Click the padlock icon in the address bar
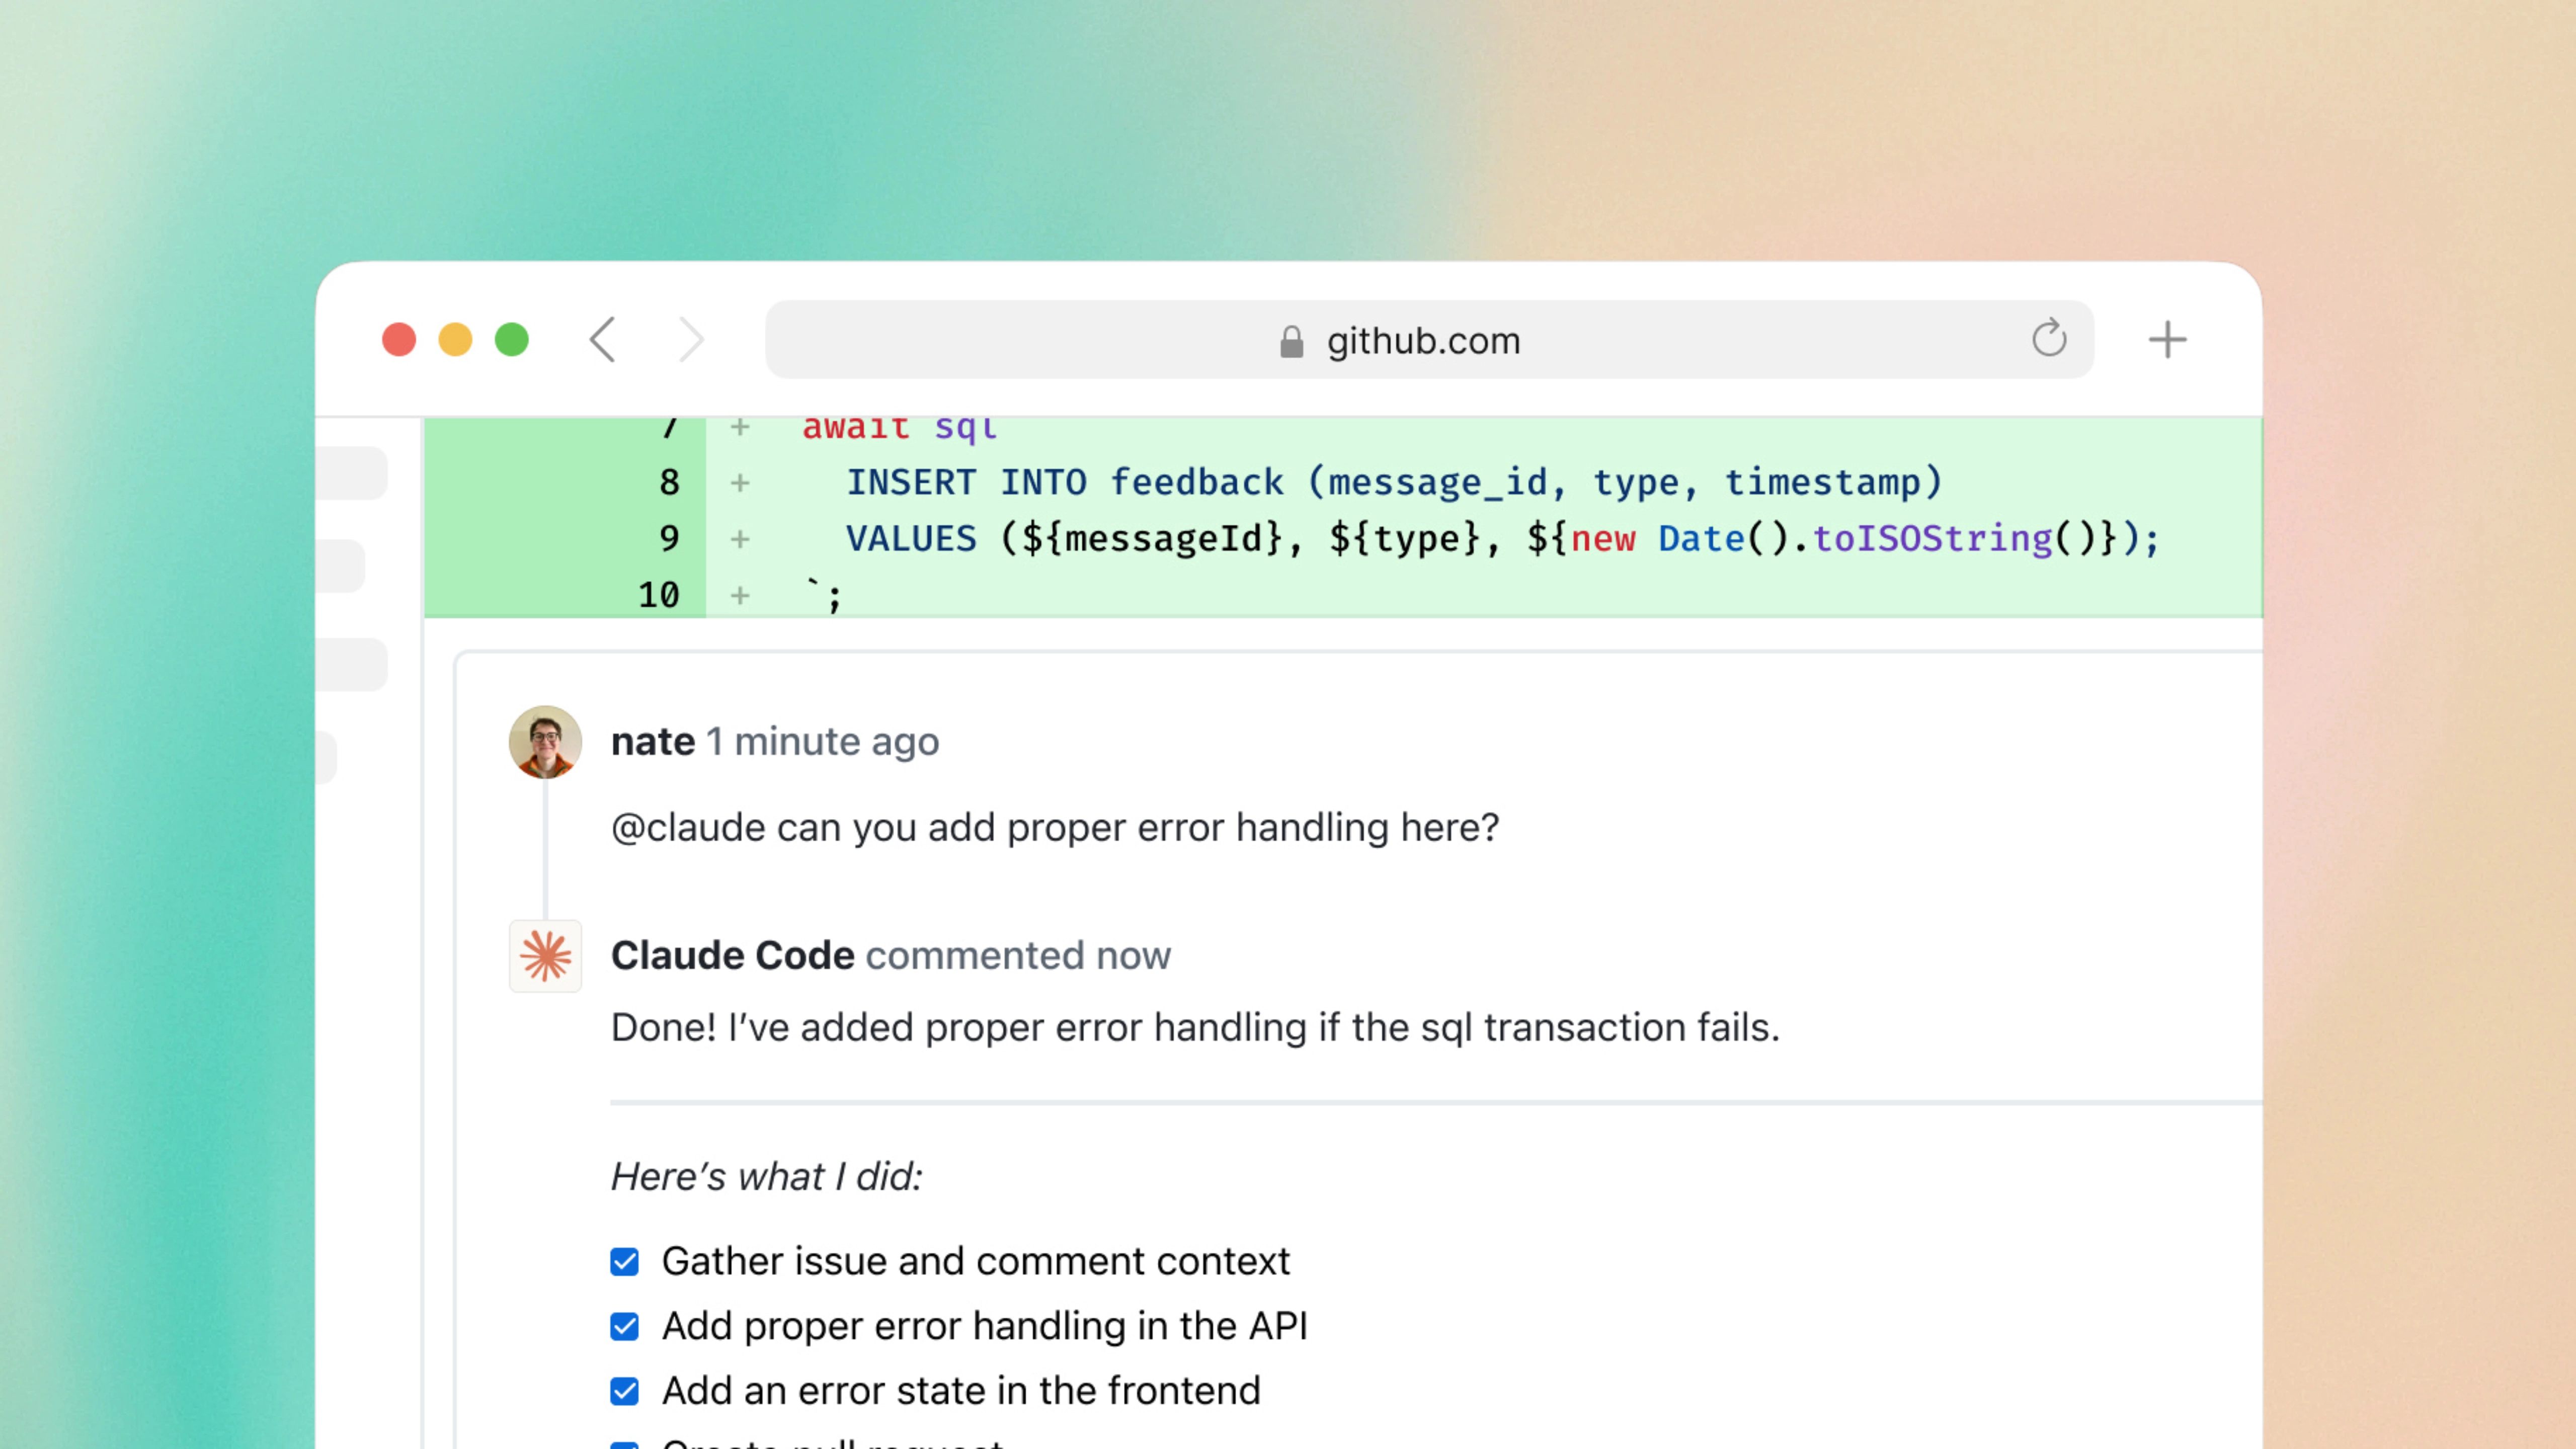 pyautogui.click(x=1291, y=341)
